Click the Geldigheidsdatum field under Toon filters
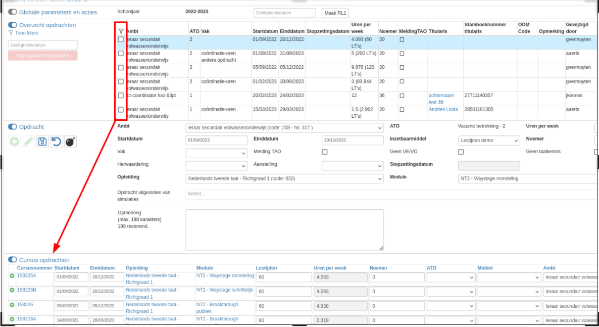Screen dimensions: 599x327 point(43,45)
